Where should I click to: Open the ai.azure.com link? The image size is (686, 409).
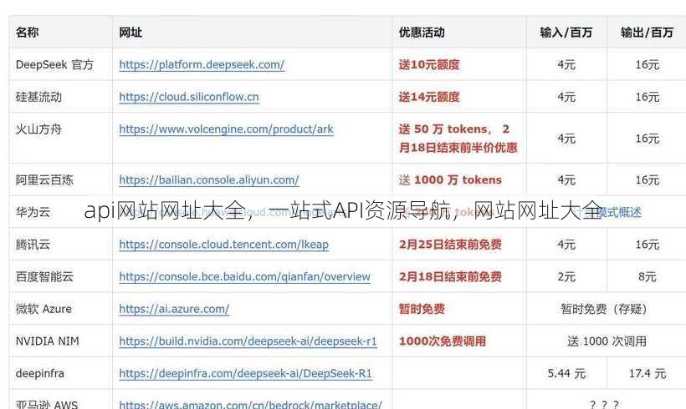[174, 309]
